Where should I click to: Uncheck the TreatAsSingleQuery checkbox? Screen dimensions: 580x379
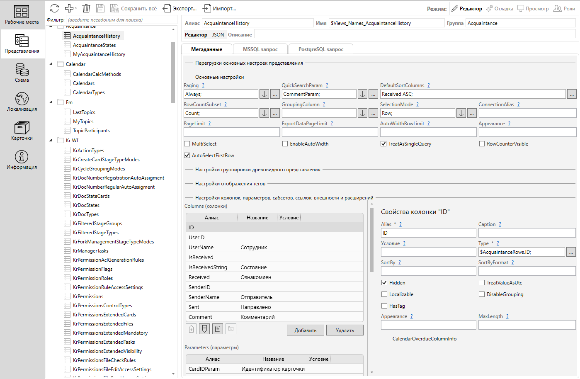coord(383,144)
